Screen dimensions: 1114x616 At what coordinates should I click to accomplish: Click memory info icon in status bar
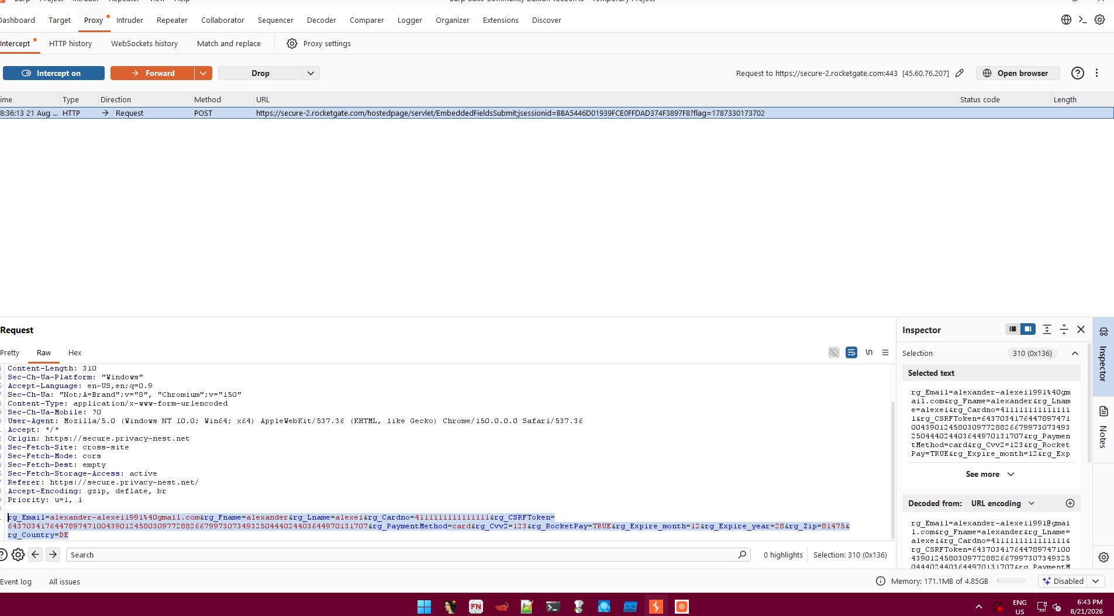[881, 581]
